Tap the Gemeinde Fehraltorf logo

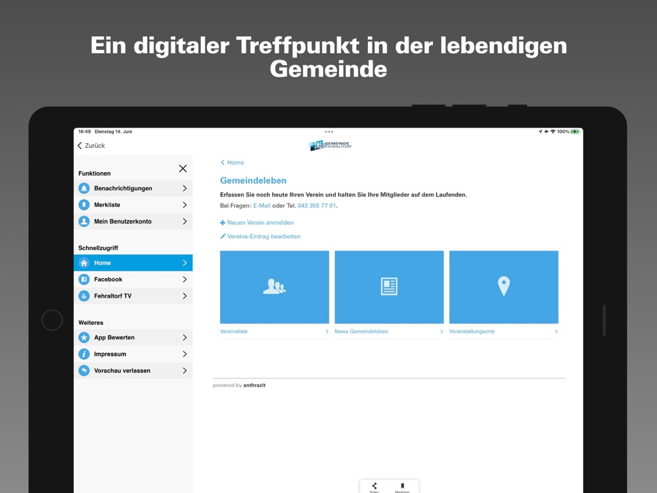tap(330, 145)
